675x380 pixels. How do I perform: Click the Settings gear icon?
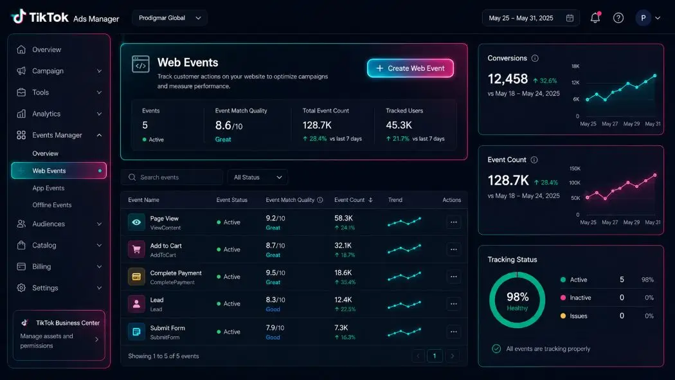pyautogui.click(x=21, y=288)
